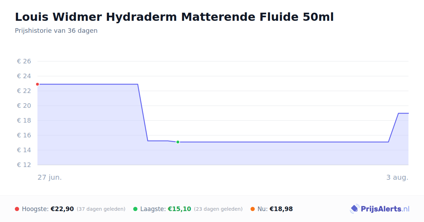Screen dimensions: 424x222
Task: Click the Laagste €15,10 value
Action: (x=179, y=209)
